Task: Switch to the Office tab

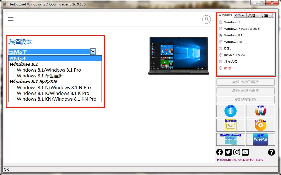Action: (x=240, y=15)
